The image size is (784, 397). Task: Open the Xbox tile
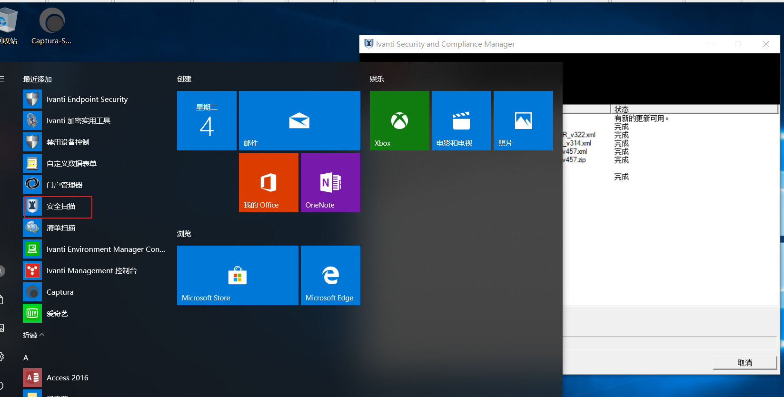pos(399,121)
